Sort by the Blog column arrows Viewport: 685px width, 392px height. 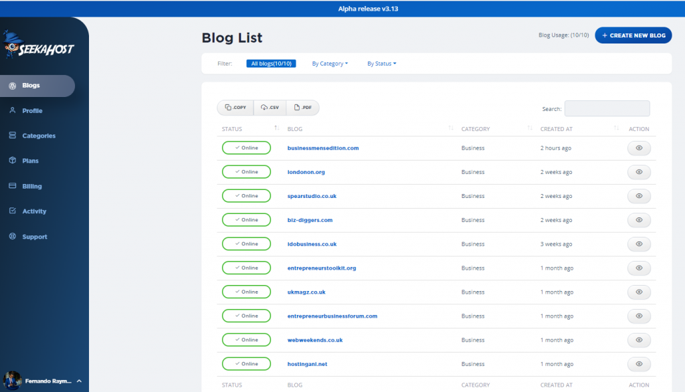point(451,128)
